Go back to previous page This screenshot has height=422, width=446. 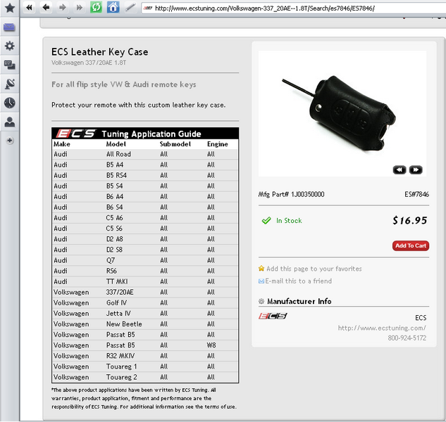(46, 8)
